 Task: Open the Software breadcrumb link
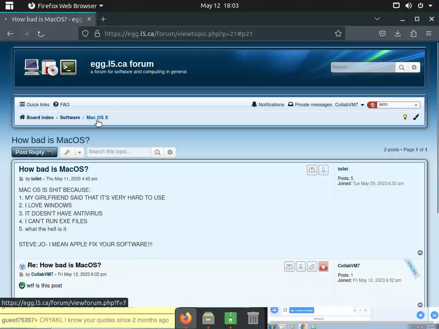point(70,117)
